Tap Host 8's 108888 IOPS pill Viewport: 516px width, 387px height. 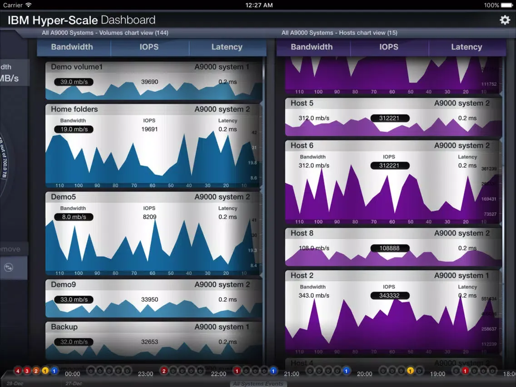tap(390, 248)
